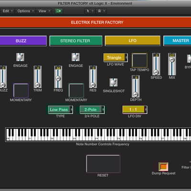Open the LFO WAVE Triangle dropdown
The image size is (191, 191).
click(x=116, y=58)
